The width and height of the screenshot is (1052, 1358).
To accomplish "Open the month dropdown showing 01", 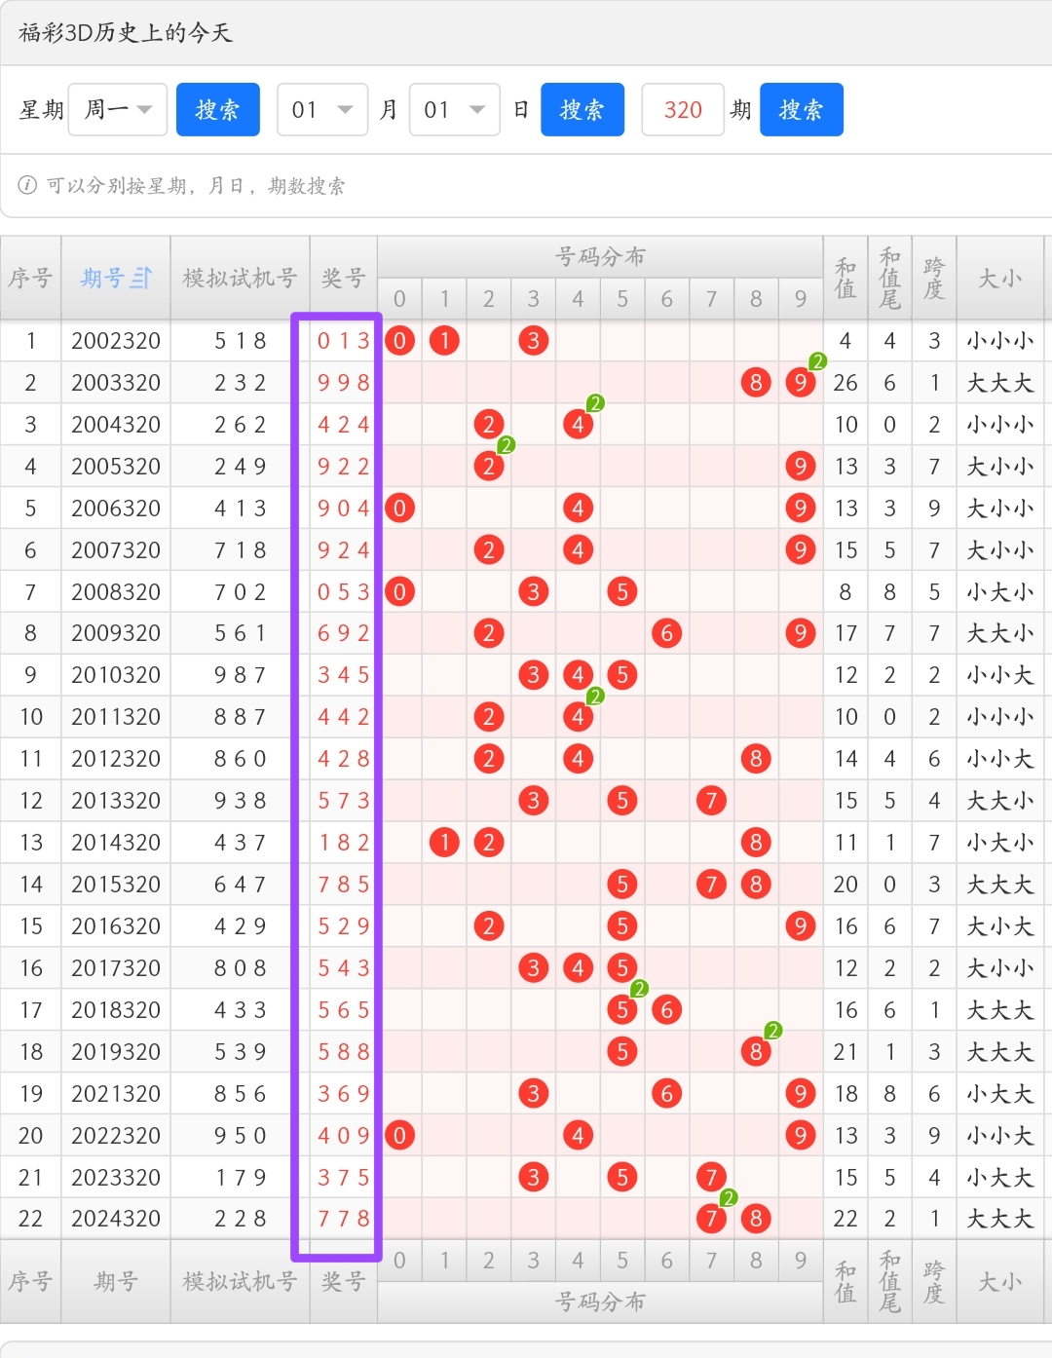I will (x=322, y=110).
